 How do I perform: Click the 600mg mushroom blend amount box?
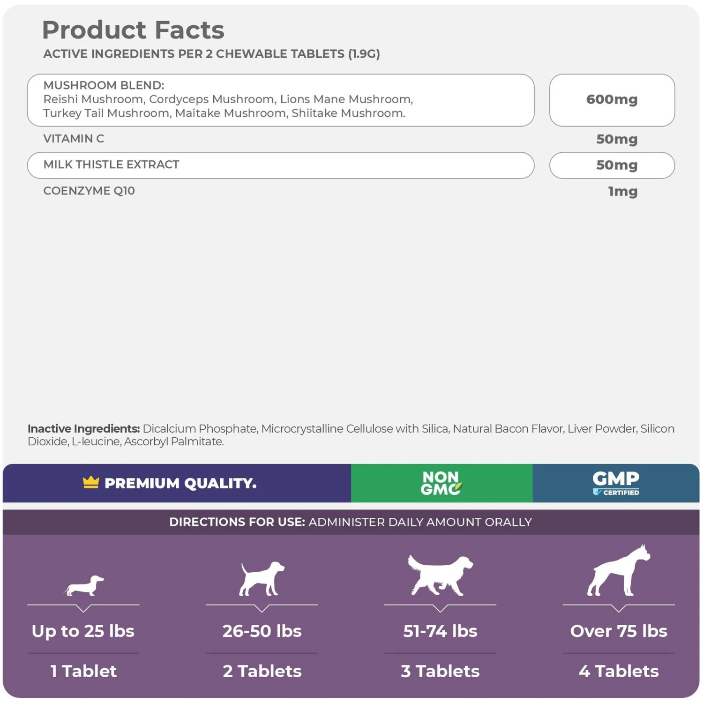(x=612, y=100)
